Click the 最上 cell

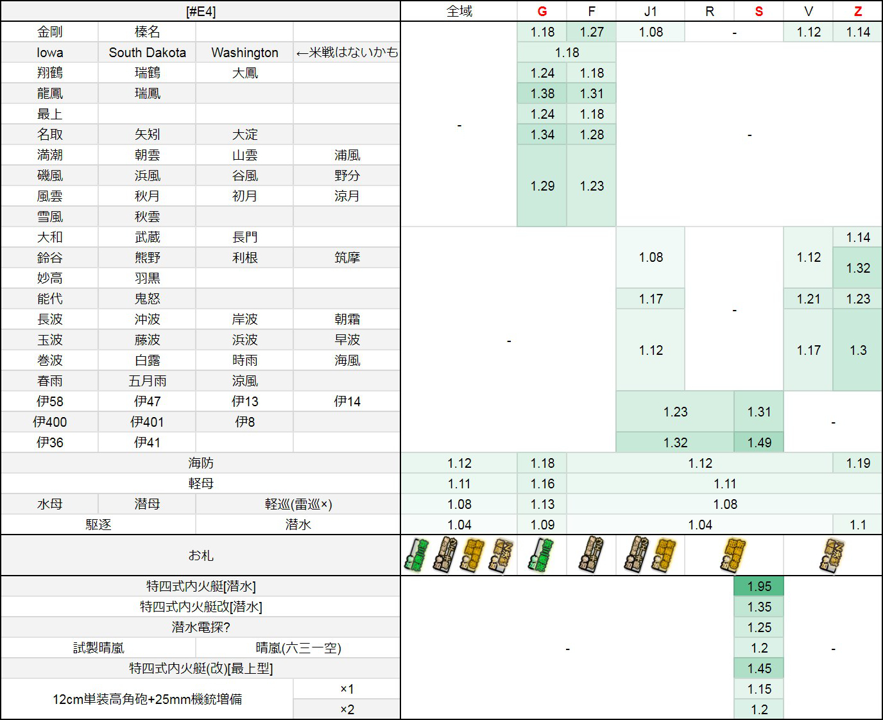tap(50, 114)
